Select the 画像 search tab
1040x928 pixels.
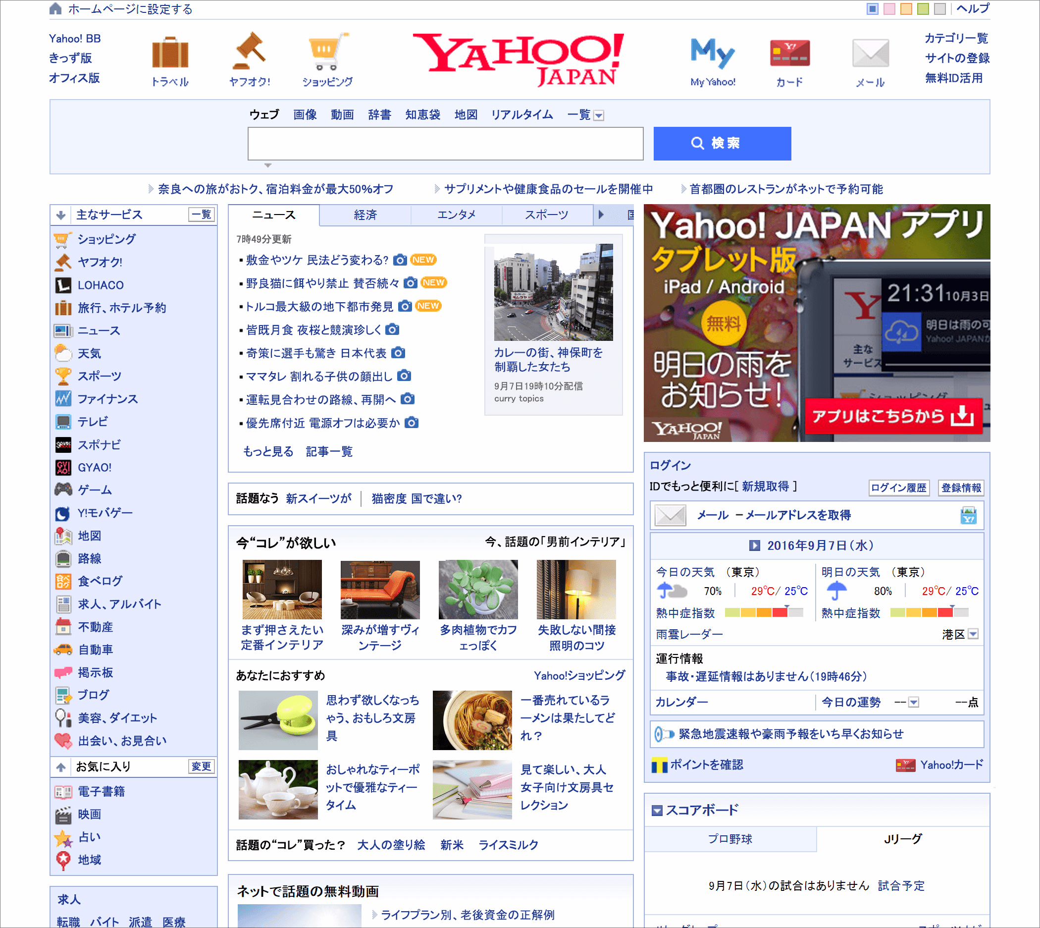304,114
